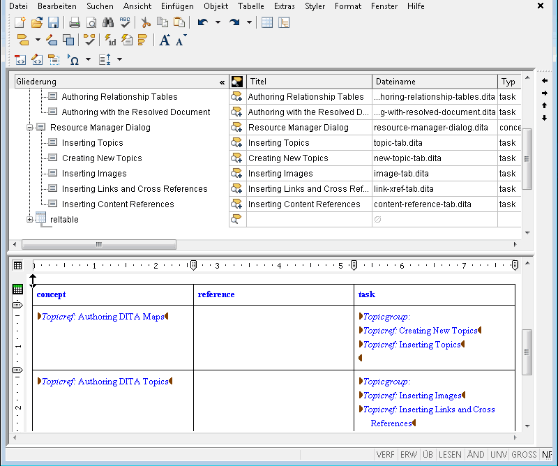Click the lightning page icon
Image resolution: width=558 pixels, height=466 pixels.
tap(127, 40)
